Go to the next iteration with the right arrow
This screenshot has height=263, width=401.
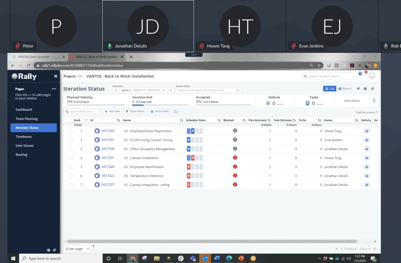click(171, 90)
